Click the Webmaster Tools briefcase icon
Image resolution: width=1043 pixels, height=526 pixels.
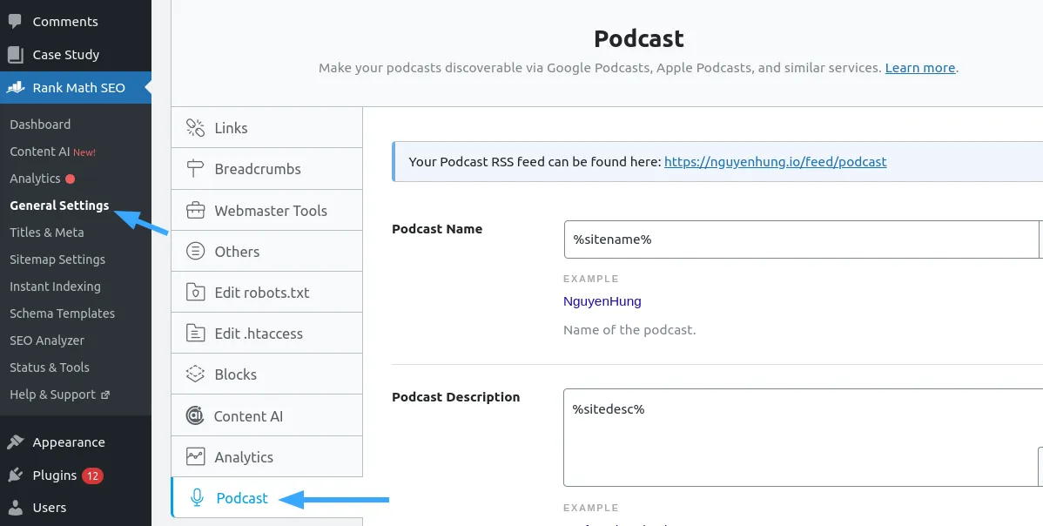coord(195,211)
